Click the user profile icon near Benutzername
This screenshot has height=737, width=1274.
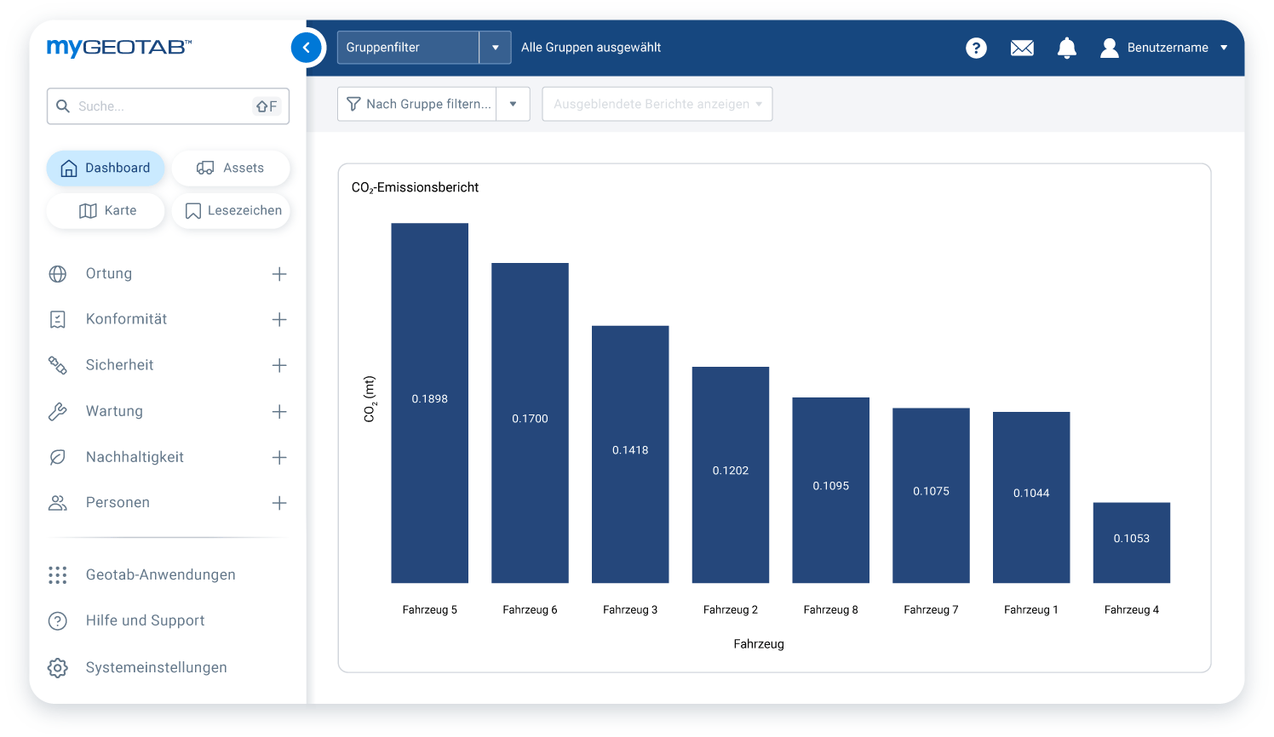coord(1109,48)
